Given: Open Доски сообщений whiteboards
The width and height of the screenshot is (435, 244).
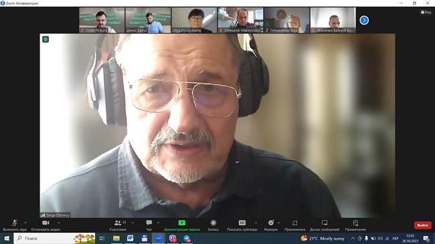Looking at the screenshot, I should 325,225.
